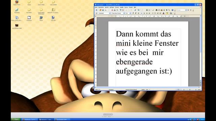The image size is (216, 121).
Task: Open the New document dropdown arrow
Action: pyautogui.click(x=99, y=10)
